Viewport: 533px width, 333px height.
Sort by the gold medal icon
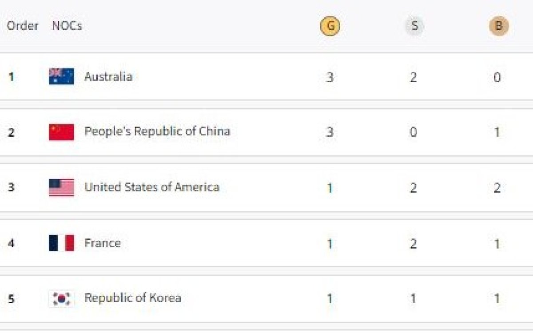point(330,26)
